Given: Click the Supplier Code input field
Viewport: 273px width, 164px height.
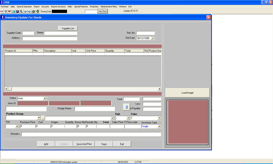Looking at the screenshot, I should [x=28, y=33].
